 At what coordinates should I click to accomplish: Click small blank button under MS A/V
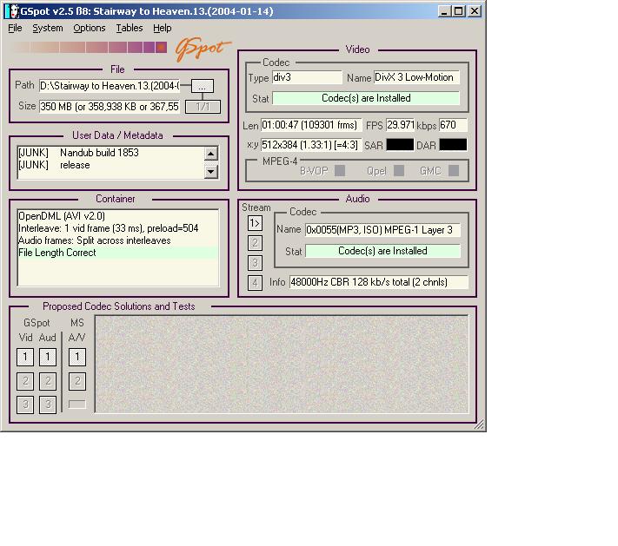76,405
